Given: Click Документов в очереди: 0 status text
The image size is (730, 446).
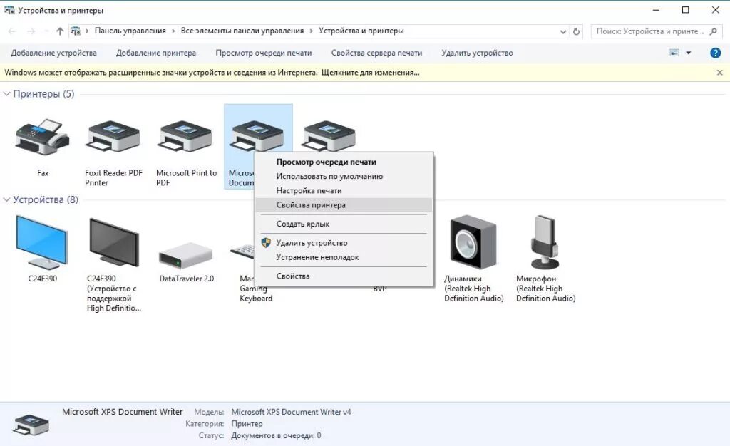Looking at the screenshot, I should (276, 436).
